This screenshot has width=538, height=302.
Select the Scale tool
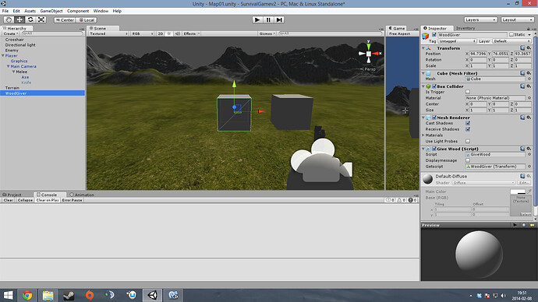[x=41, y=20]
